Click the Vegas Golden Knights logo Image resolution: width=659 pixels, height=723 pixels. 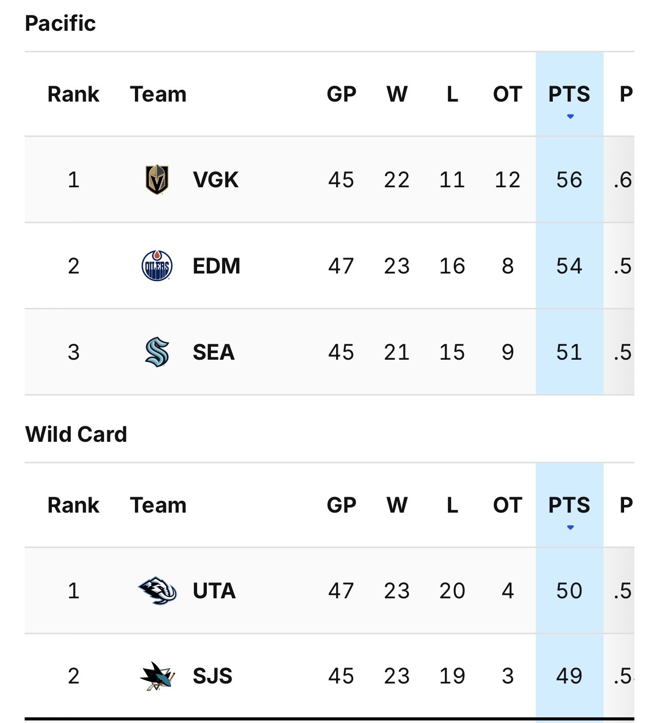click(x=157, y=180)
